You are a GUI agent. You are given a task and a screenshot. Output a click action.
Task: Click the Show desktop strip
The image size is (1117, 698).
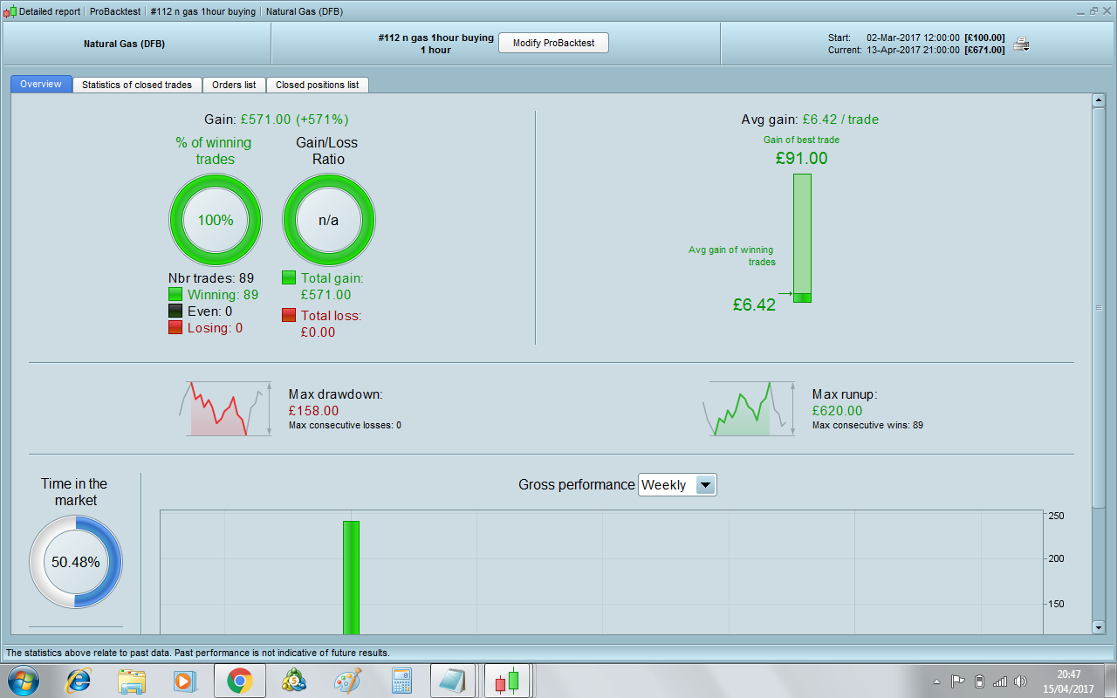(1111, 681)
